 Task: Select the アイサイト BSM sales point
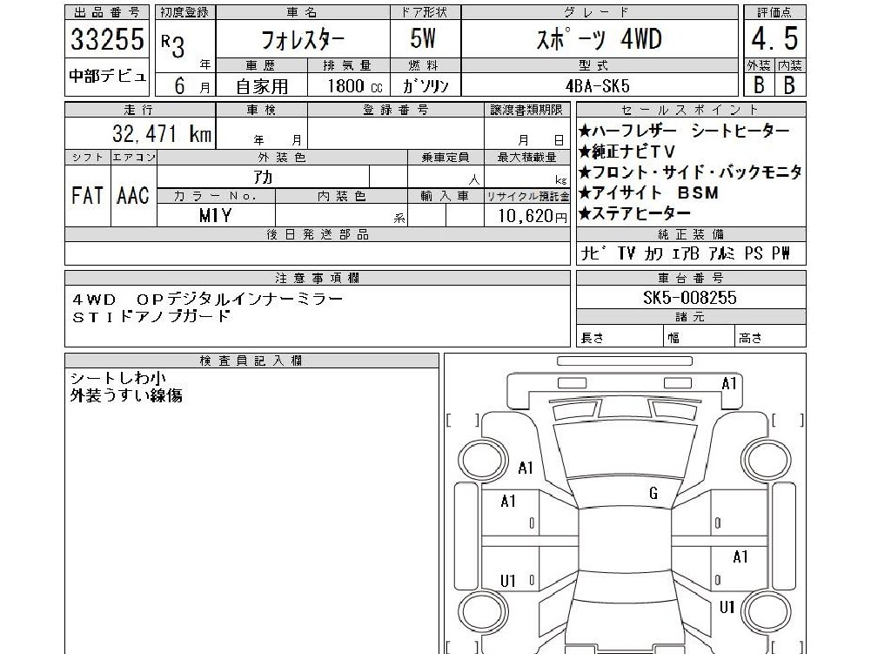(x=649, y=192)
